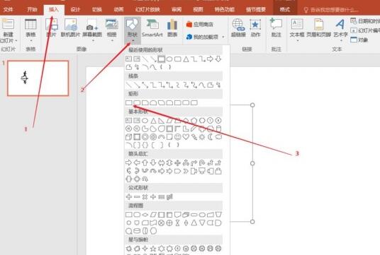The image size is (380, 255).
Task: Choose the flowchart decision diamond in 流程图
Action: pos(145,215)
